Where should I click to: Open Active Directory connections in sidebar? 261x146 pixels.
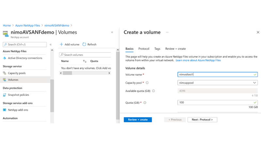[25, 58]
